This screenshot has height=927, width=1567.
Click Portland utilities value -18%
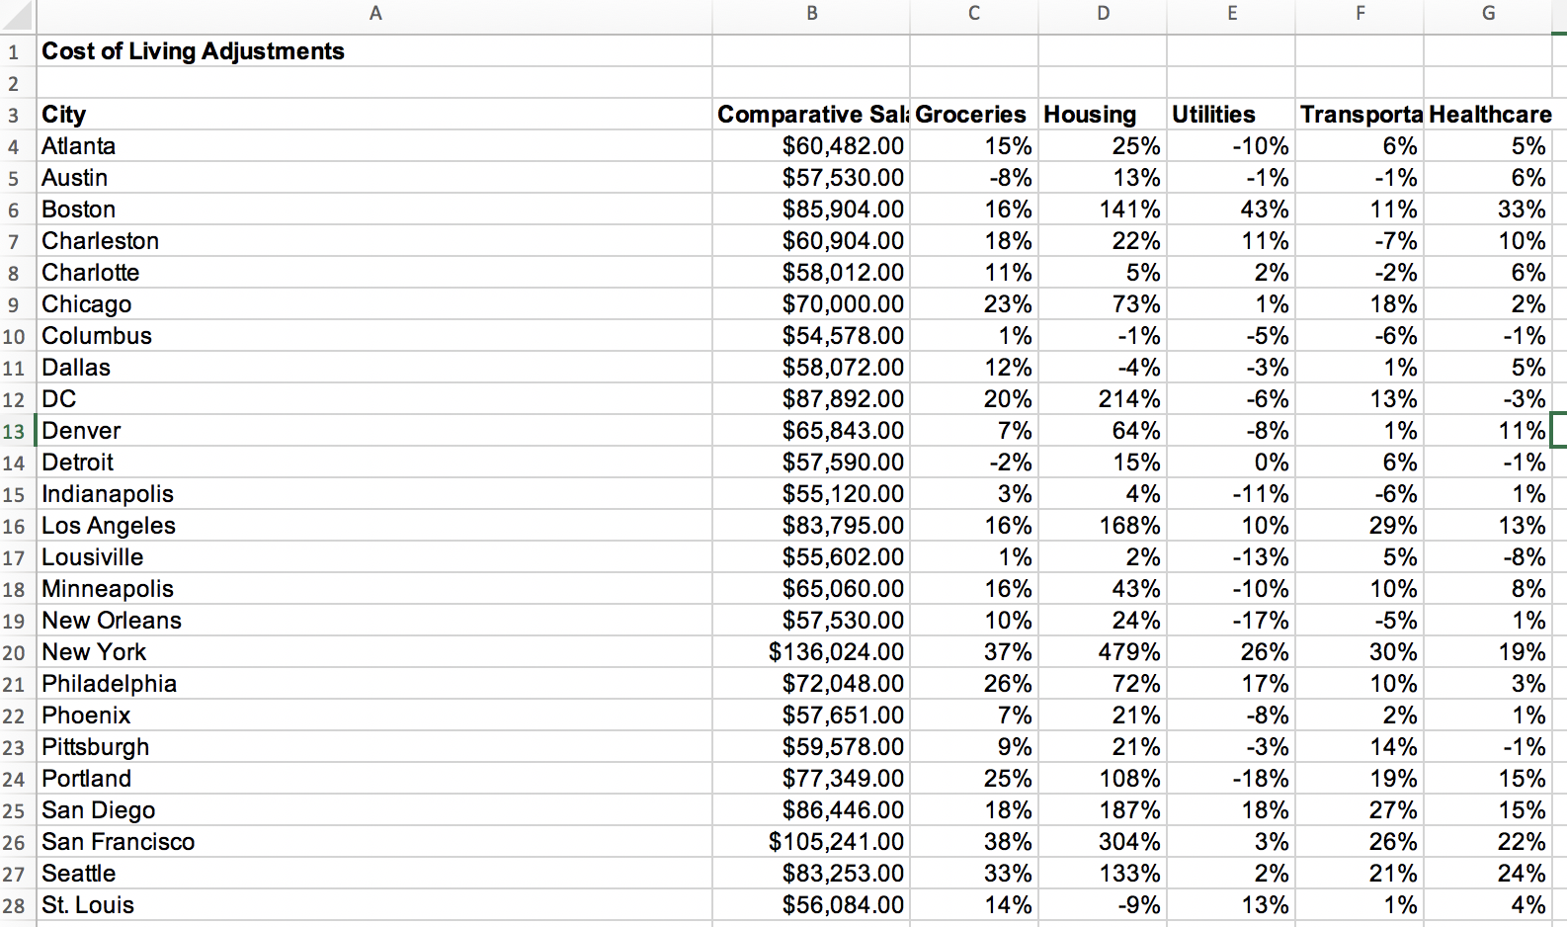coord(1231,779)
